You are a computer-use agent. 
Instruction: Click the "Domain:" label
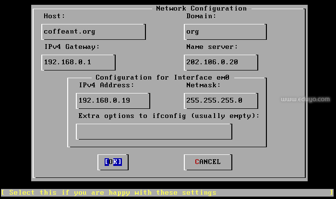[x=201, y=16]
